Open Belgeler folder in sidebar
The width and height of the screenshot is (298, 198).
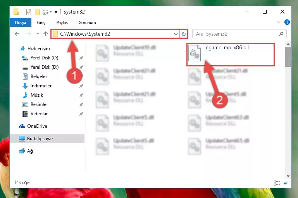pos(39,76)
